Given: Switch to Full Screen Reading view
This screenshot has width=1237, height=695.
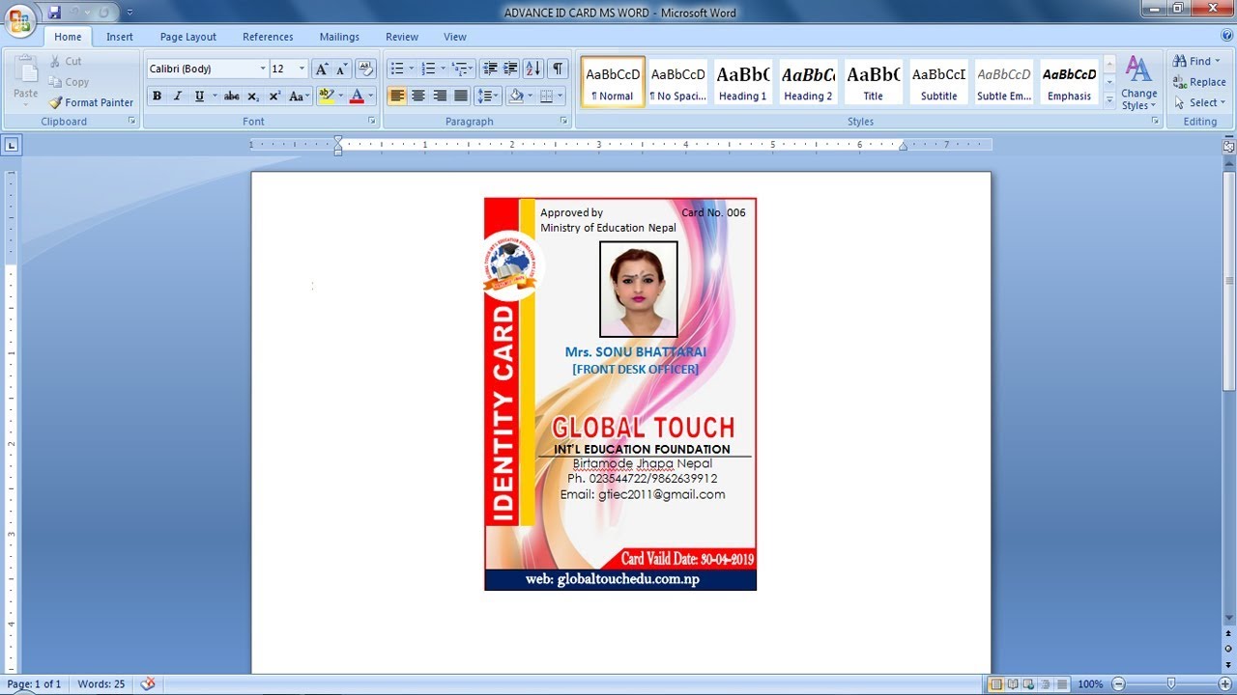Looking at the screenshot, I should click(1011, 684).
